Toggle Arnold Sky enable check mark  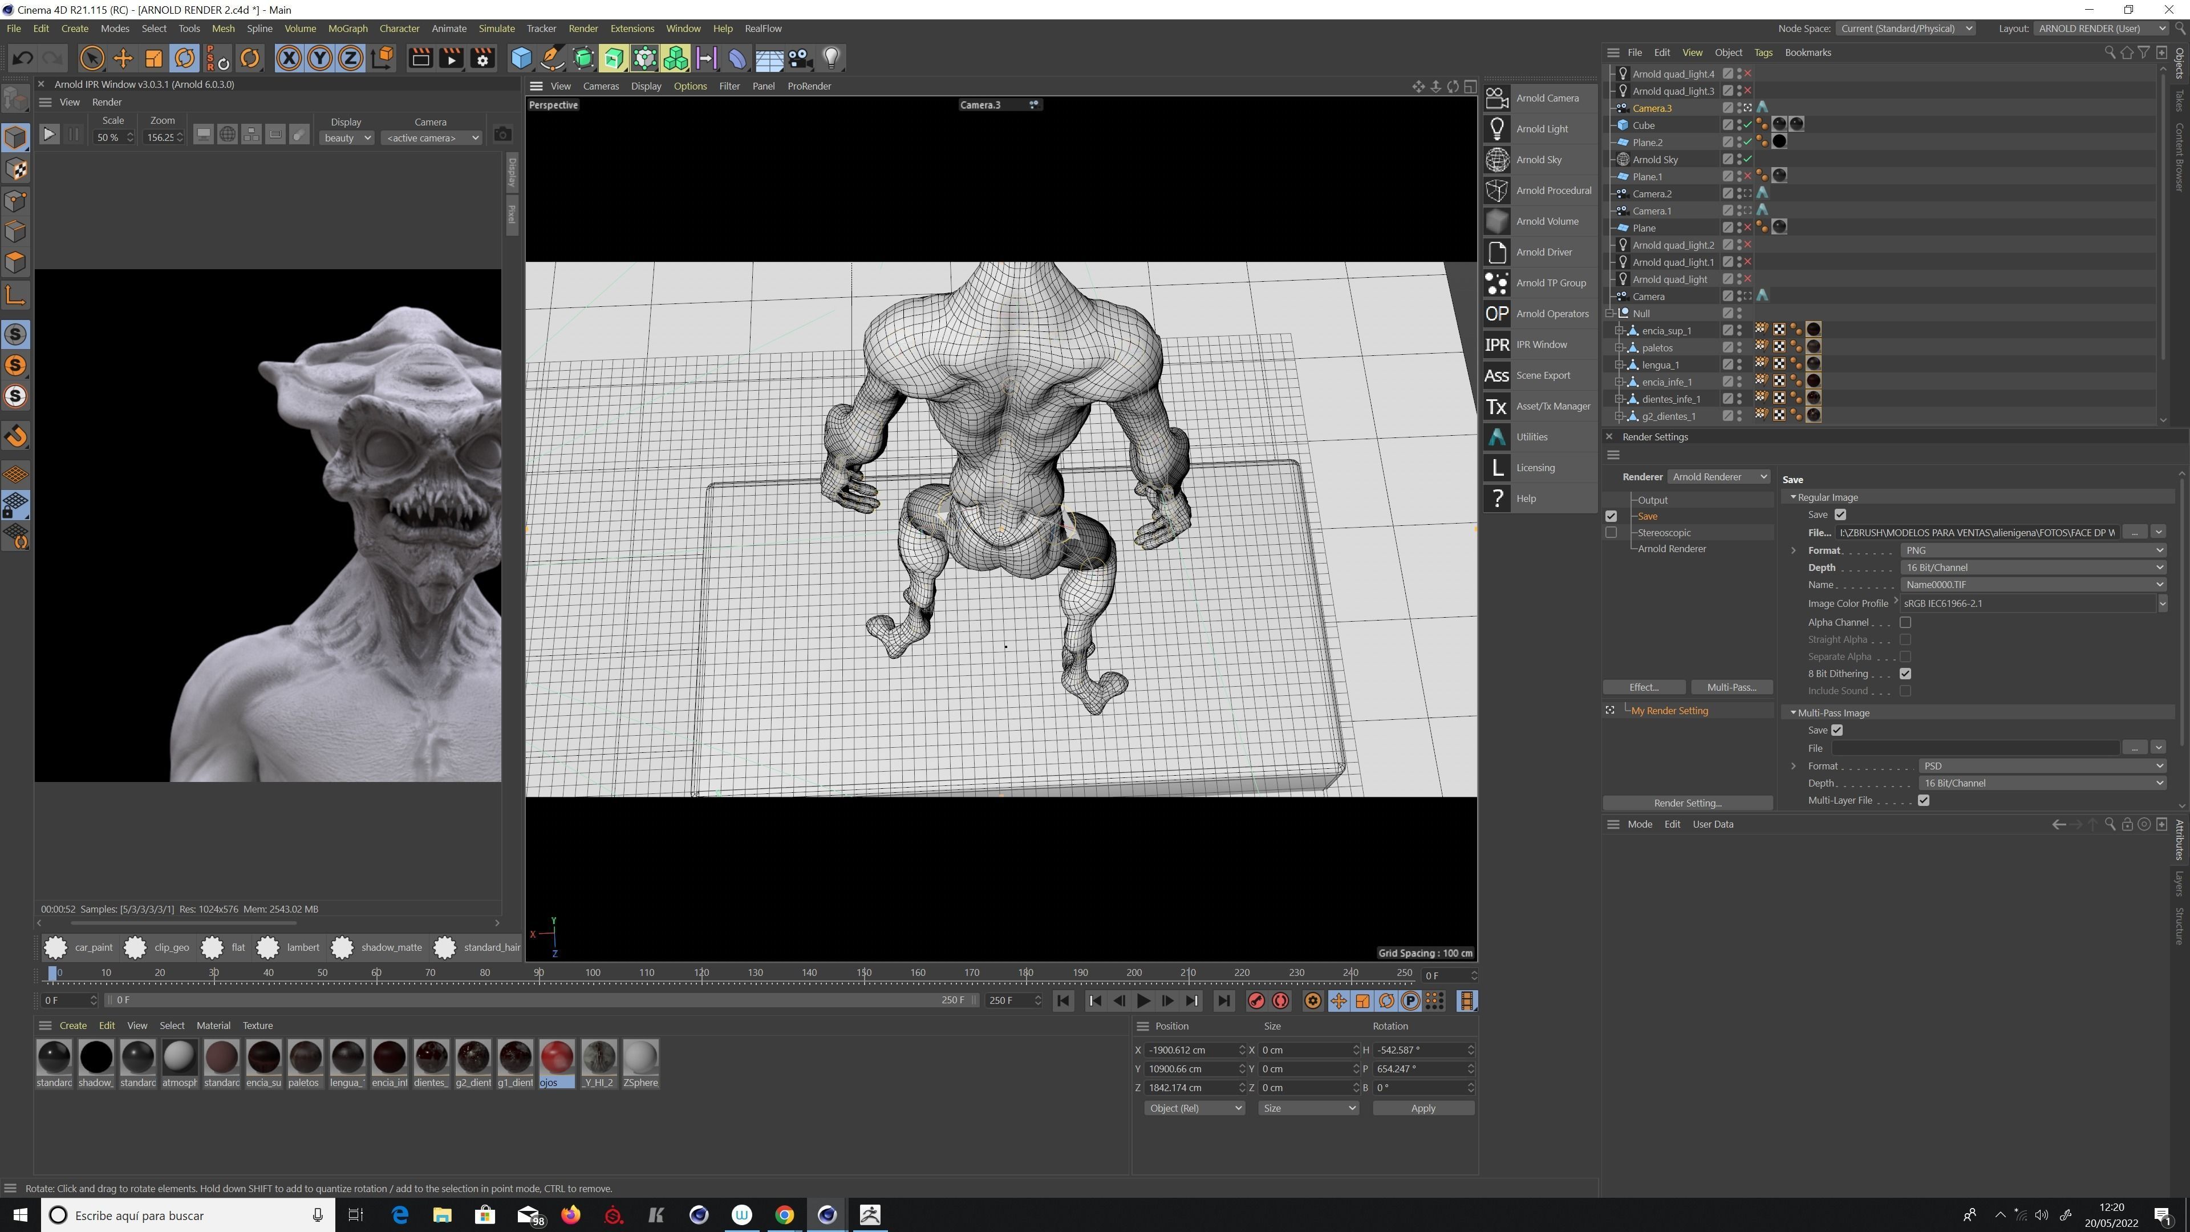(1748, 159)
